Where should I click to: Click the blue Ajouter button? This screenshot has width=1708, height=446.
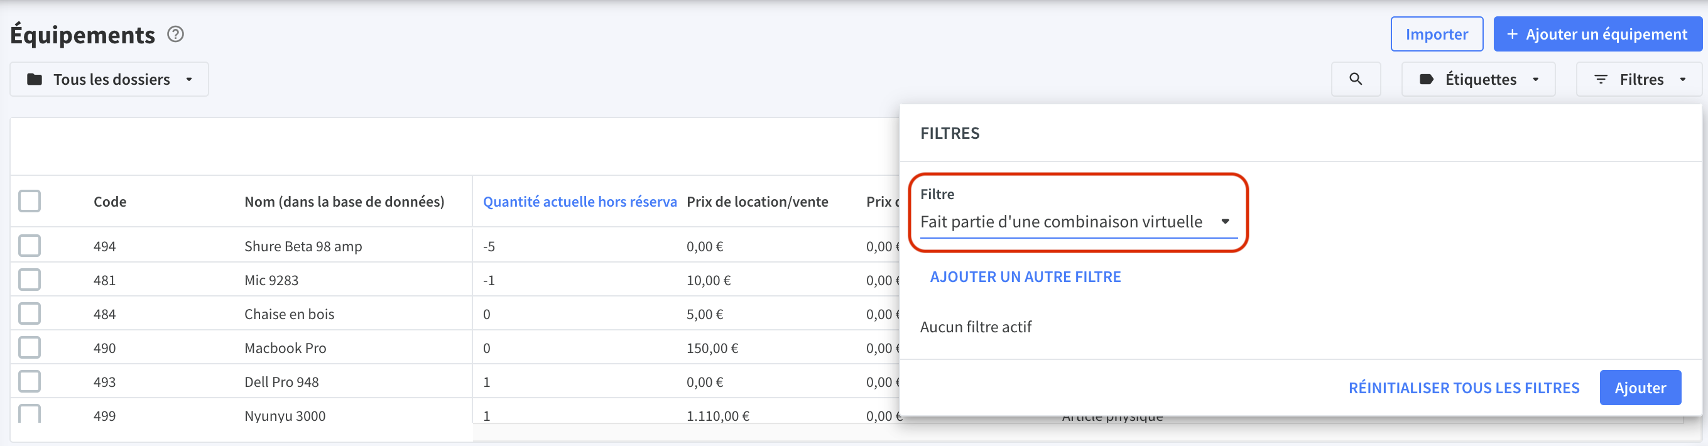point(1640,388)
